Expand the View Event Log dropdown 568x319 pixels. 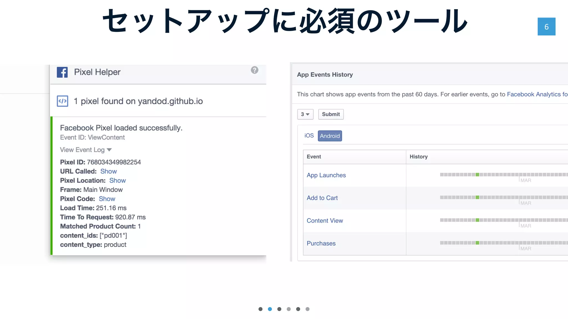click(86, 150)
